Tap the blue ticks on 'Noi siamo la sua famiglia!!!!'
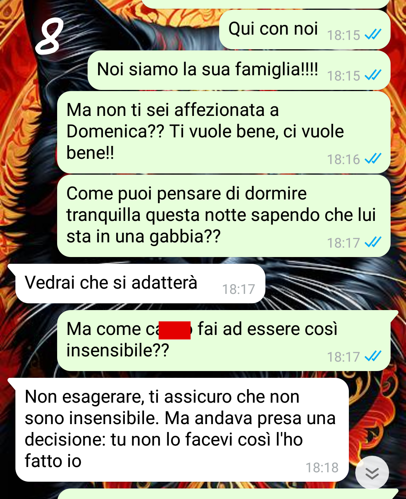 click(373, 75)
